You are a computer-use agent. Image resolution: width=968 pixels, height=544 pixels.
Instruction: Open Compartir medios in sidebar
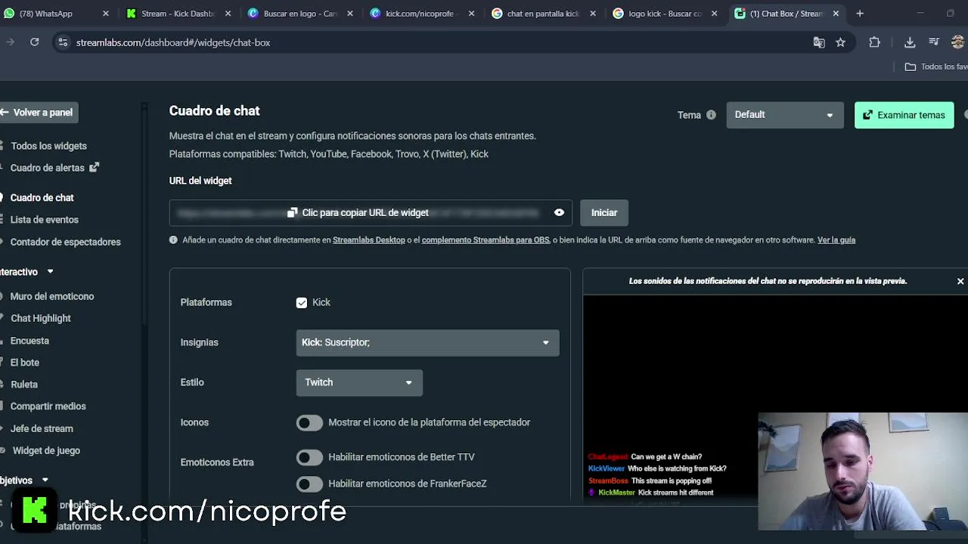(48, 406)
